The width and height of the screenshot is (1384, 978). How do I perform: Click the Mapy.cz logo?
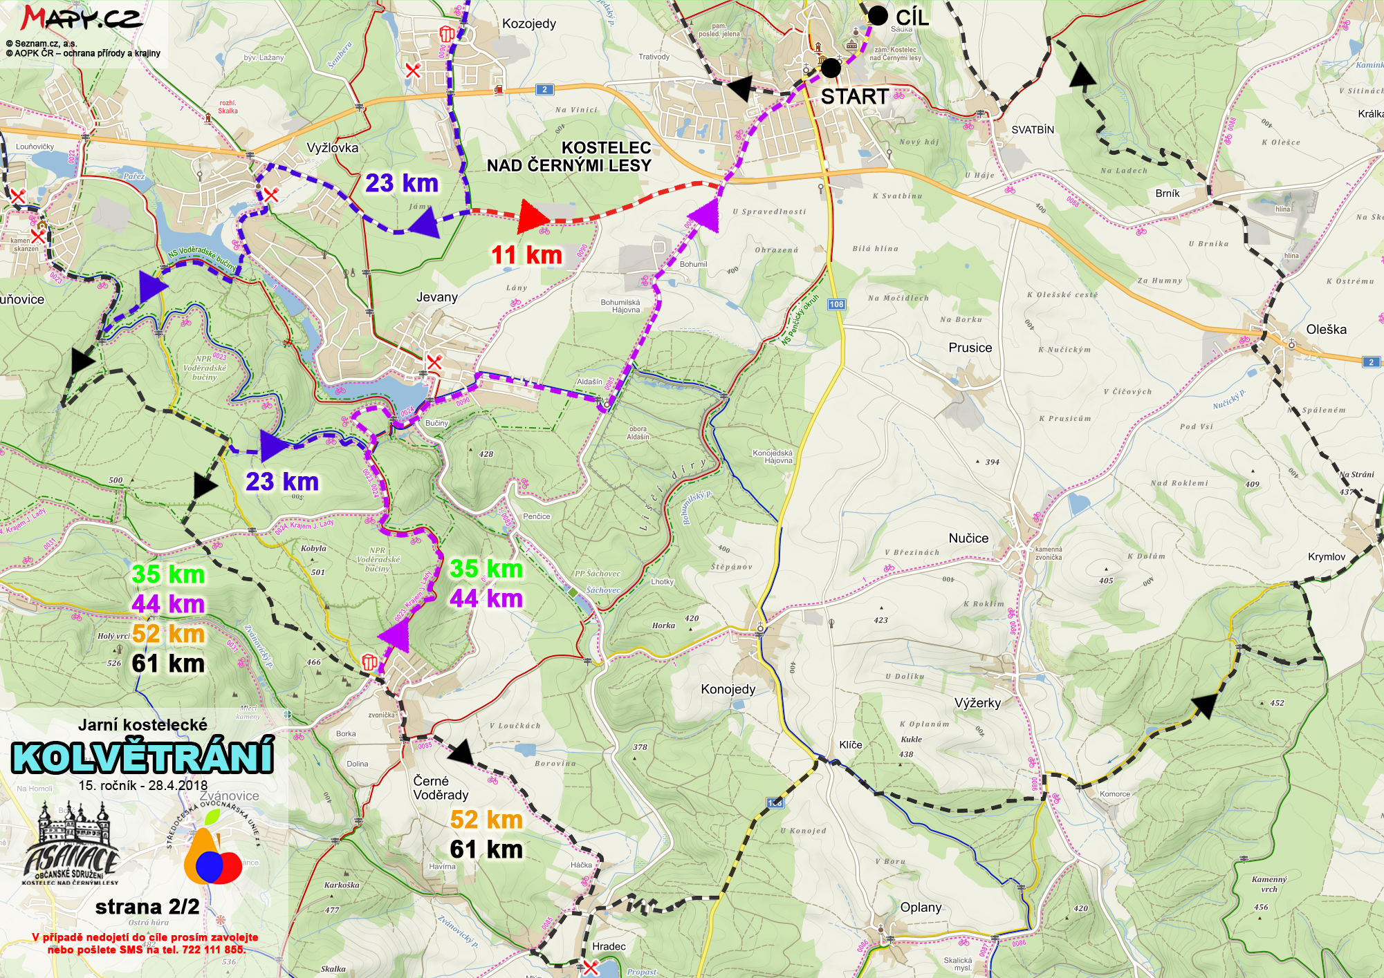81,18
